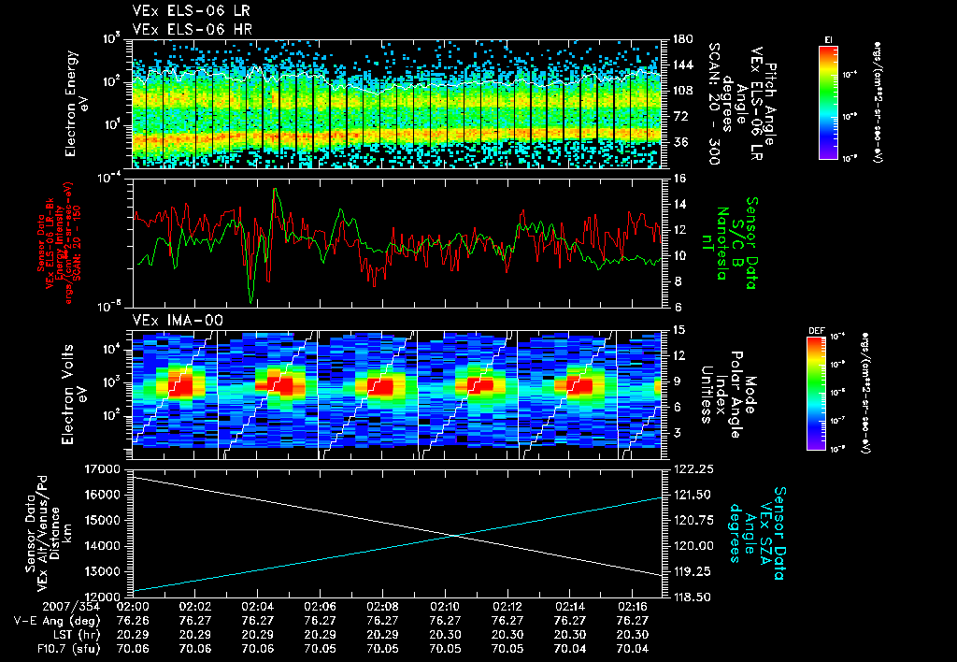Select the VEx ELS-06 HR title
The height and width of the screenshot is (662, 957).
[x=193, y=29]
